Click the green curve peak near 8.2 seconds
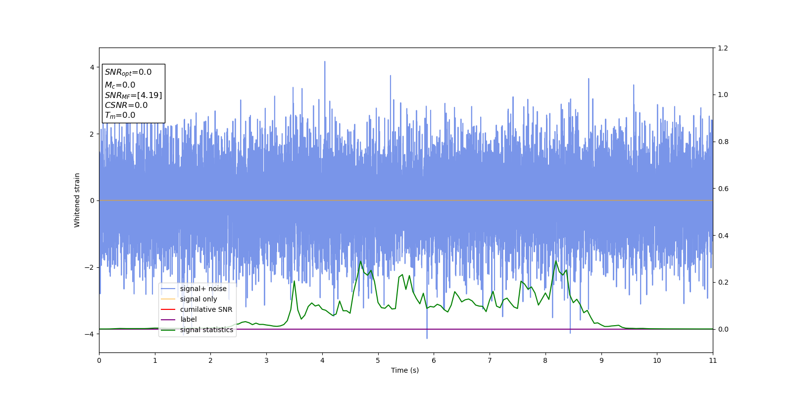 pyautogui.click(x=556, y=261)
